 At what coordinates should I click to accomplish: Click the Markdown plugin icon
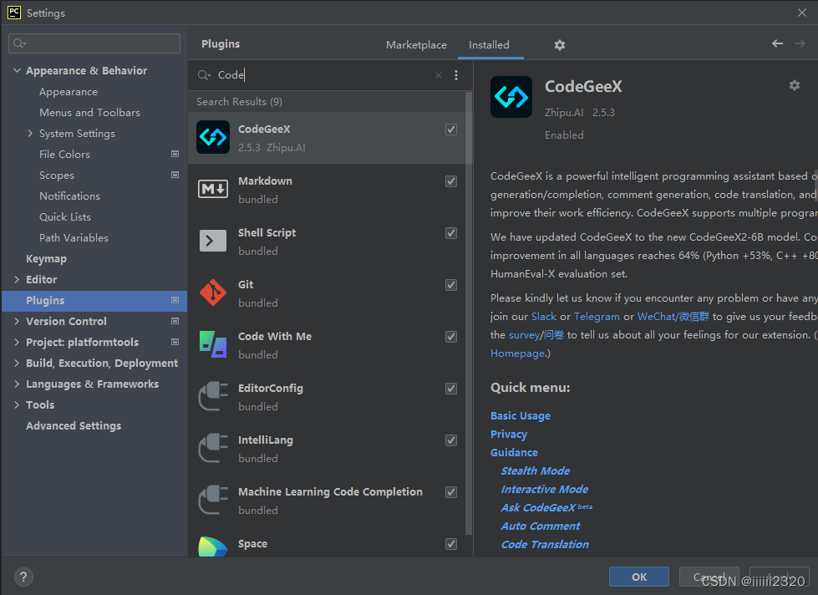click(213, 189)
